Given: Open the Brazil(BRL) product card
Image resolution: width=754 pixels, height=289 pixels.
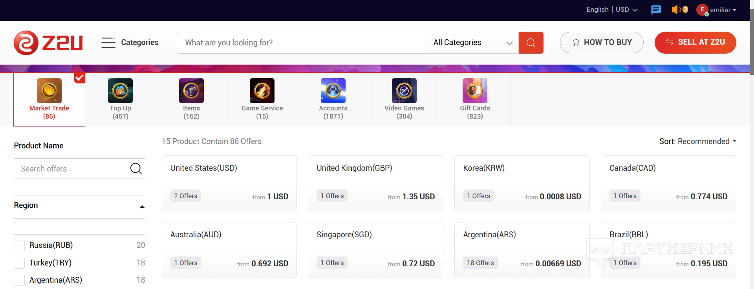Looking at the screenshot, I should tap(668, 250).
